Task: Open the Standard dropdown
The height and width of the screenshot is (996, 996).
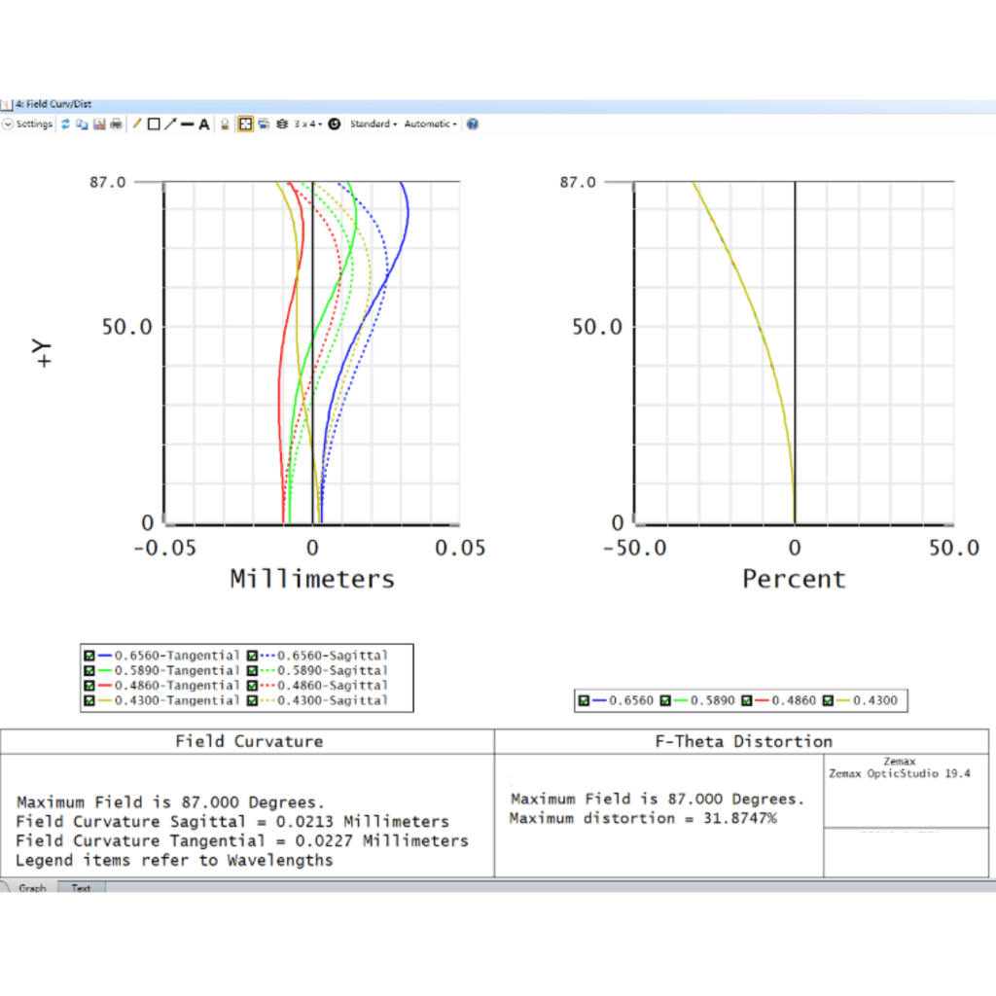Action: click(373, 124)
